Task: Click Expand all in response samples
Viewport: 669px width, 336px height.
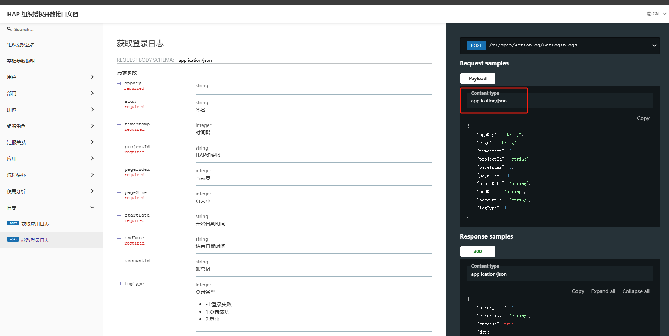Action: [603, 291]
